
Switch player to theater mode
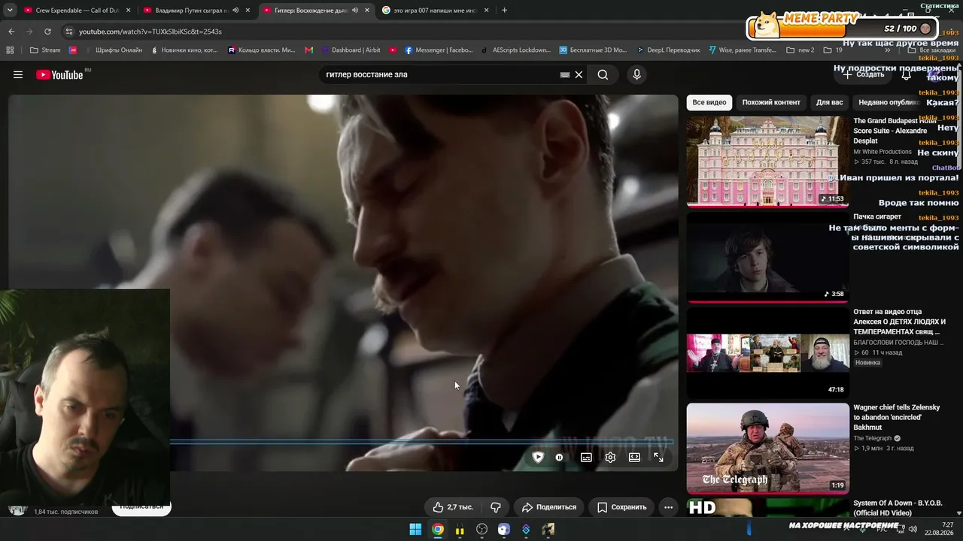point(634,457)
